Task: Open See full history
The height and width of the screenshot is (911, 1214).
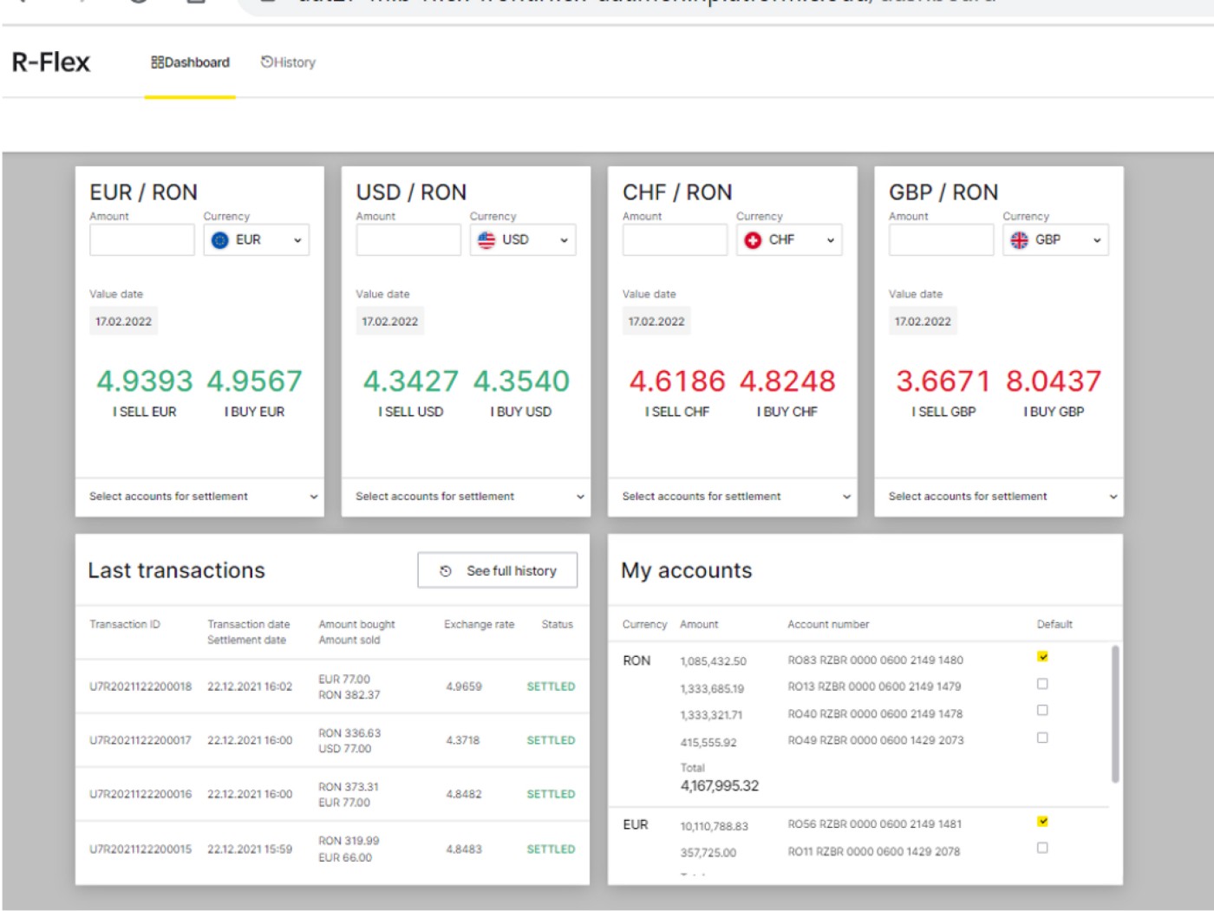Action: (498, 570)
